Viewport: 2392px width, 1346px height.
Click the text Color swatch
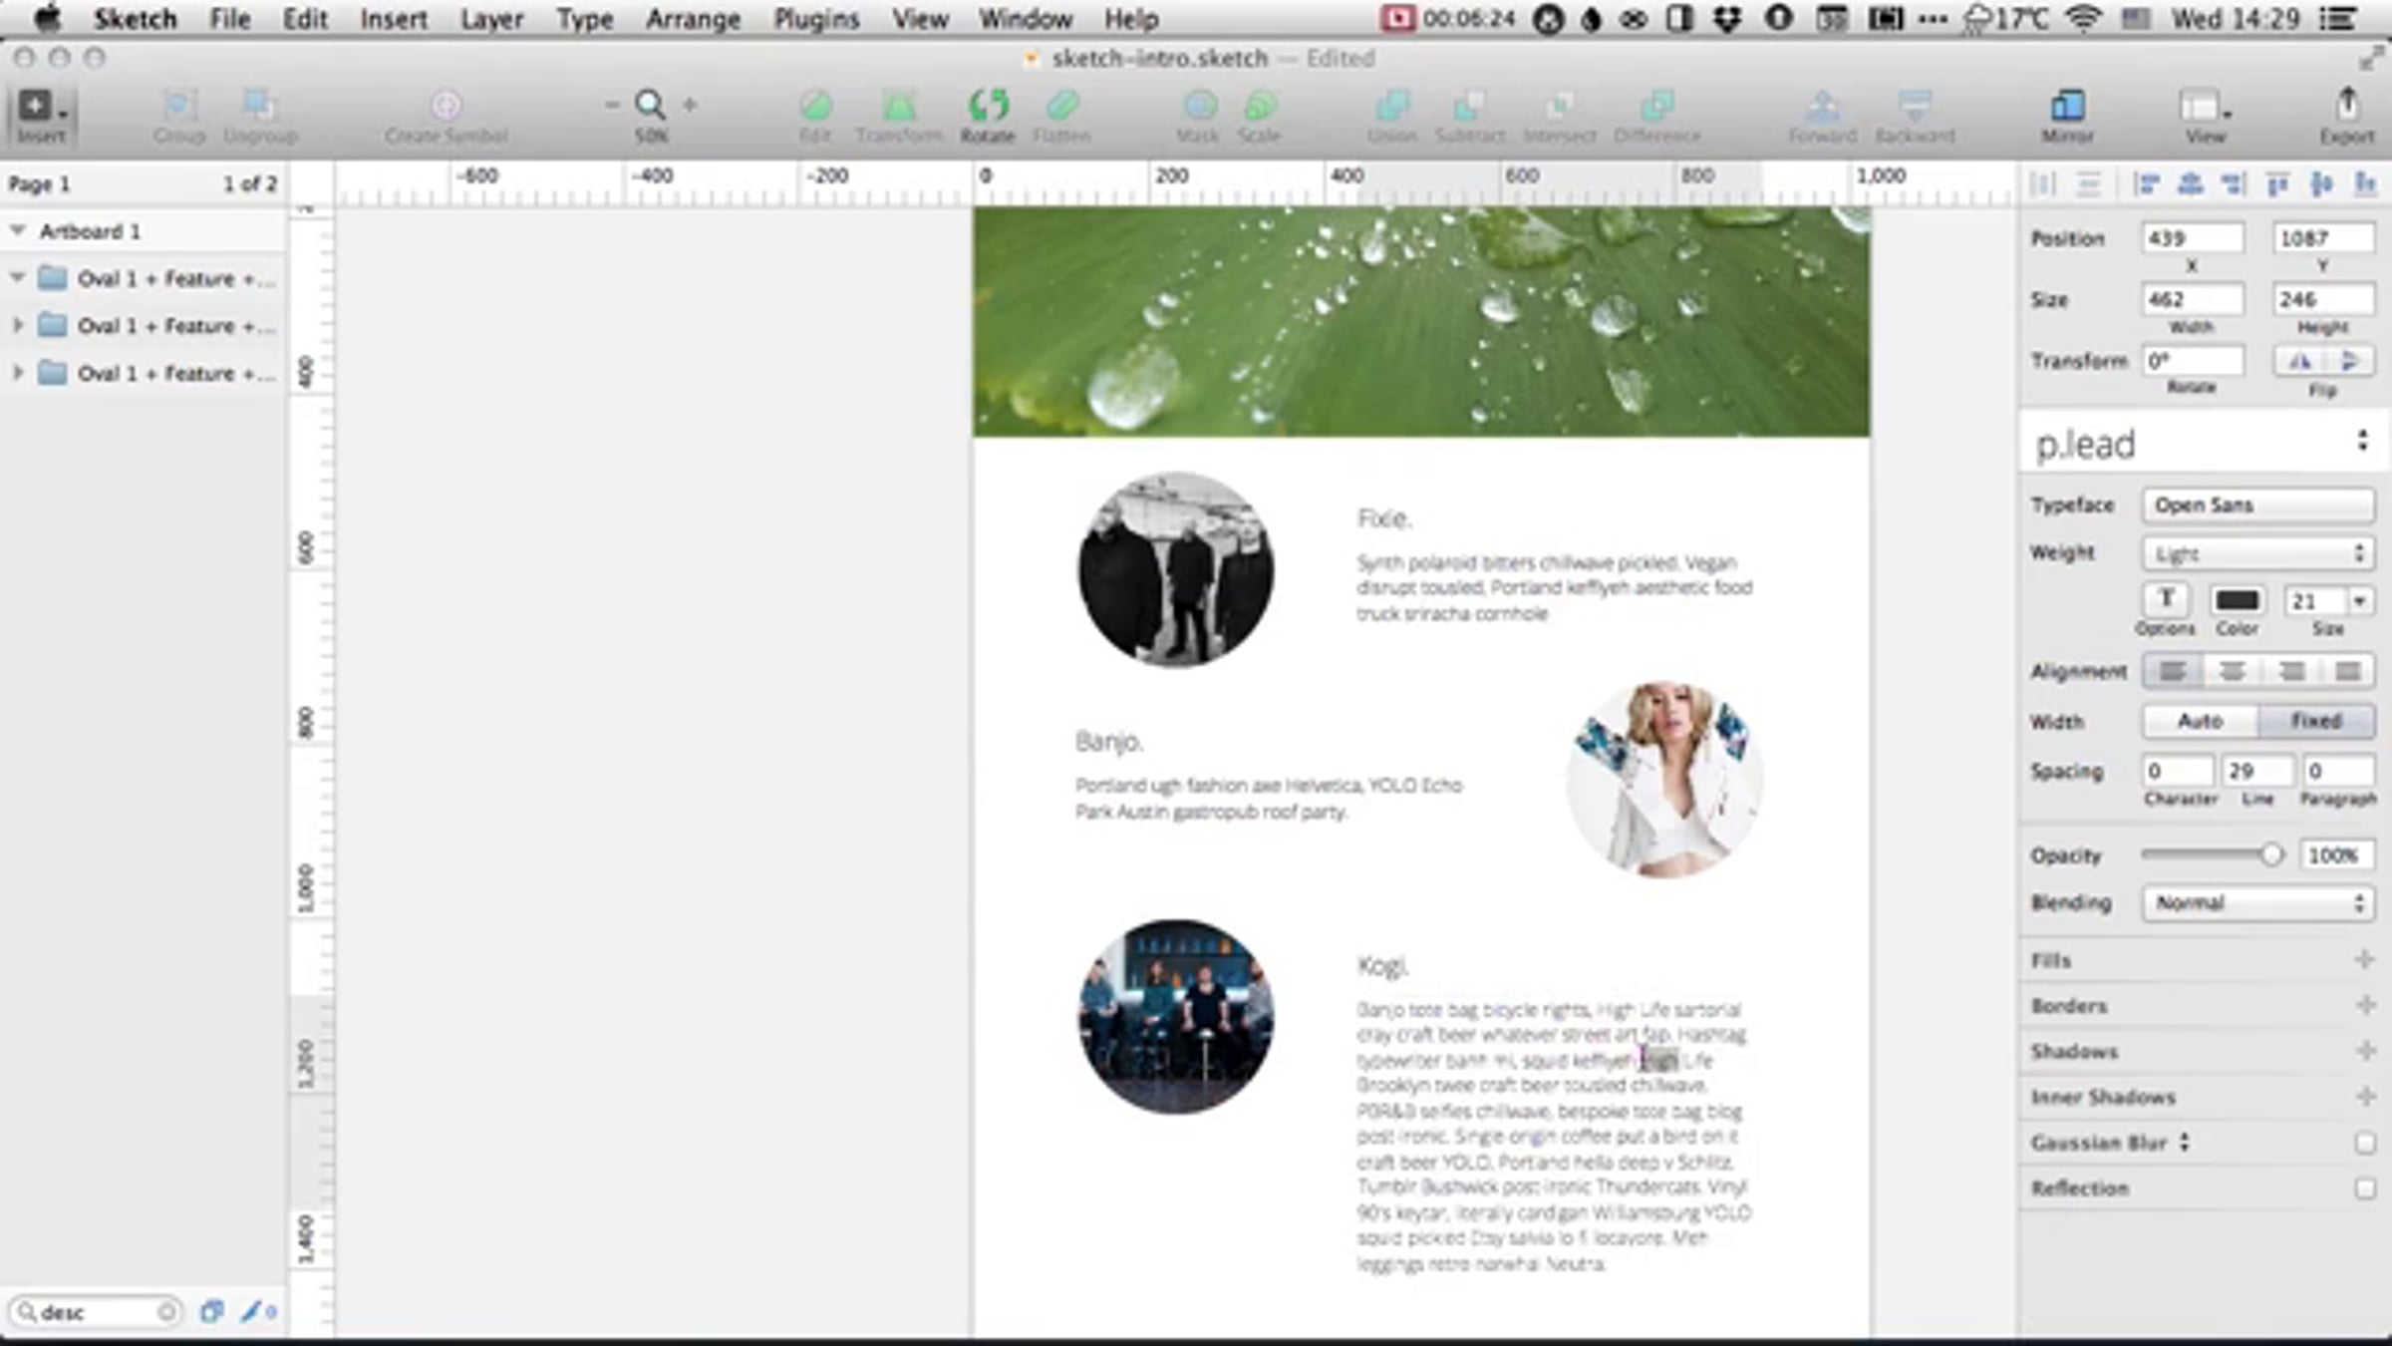(x=2237, y=600)
